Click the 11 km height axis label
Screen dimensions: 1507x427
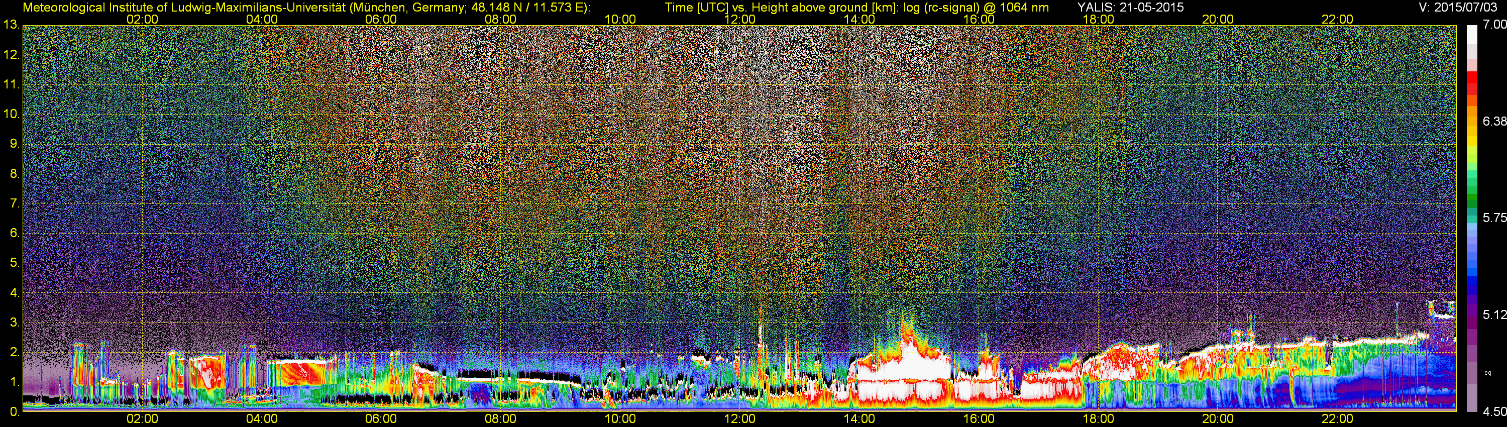pos(11,85)
